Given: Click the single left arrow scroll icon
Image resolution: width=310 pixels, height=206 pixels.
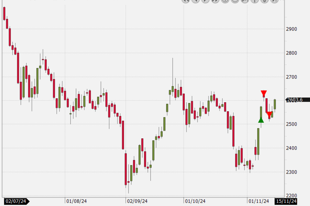Looking at the screenshot, I should pos(195,1).
